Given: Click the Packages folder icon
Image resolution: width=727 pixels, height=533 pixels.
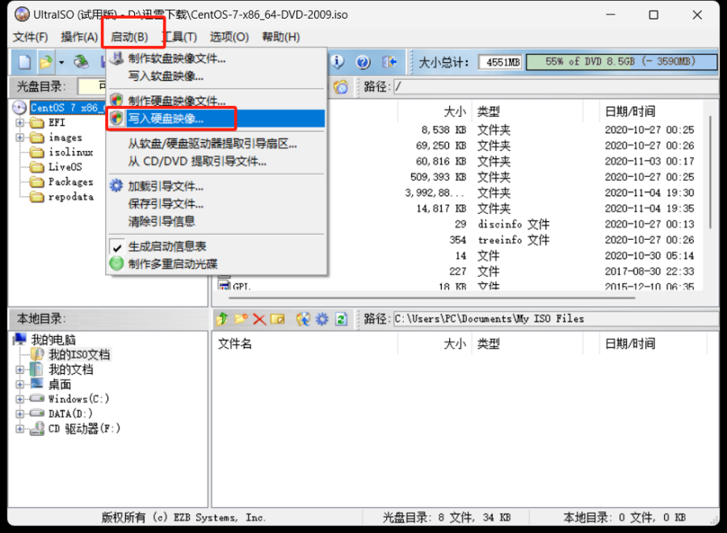Looking at the screenshot, I should coord(36,182).
